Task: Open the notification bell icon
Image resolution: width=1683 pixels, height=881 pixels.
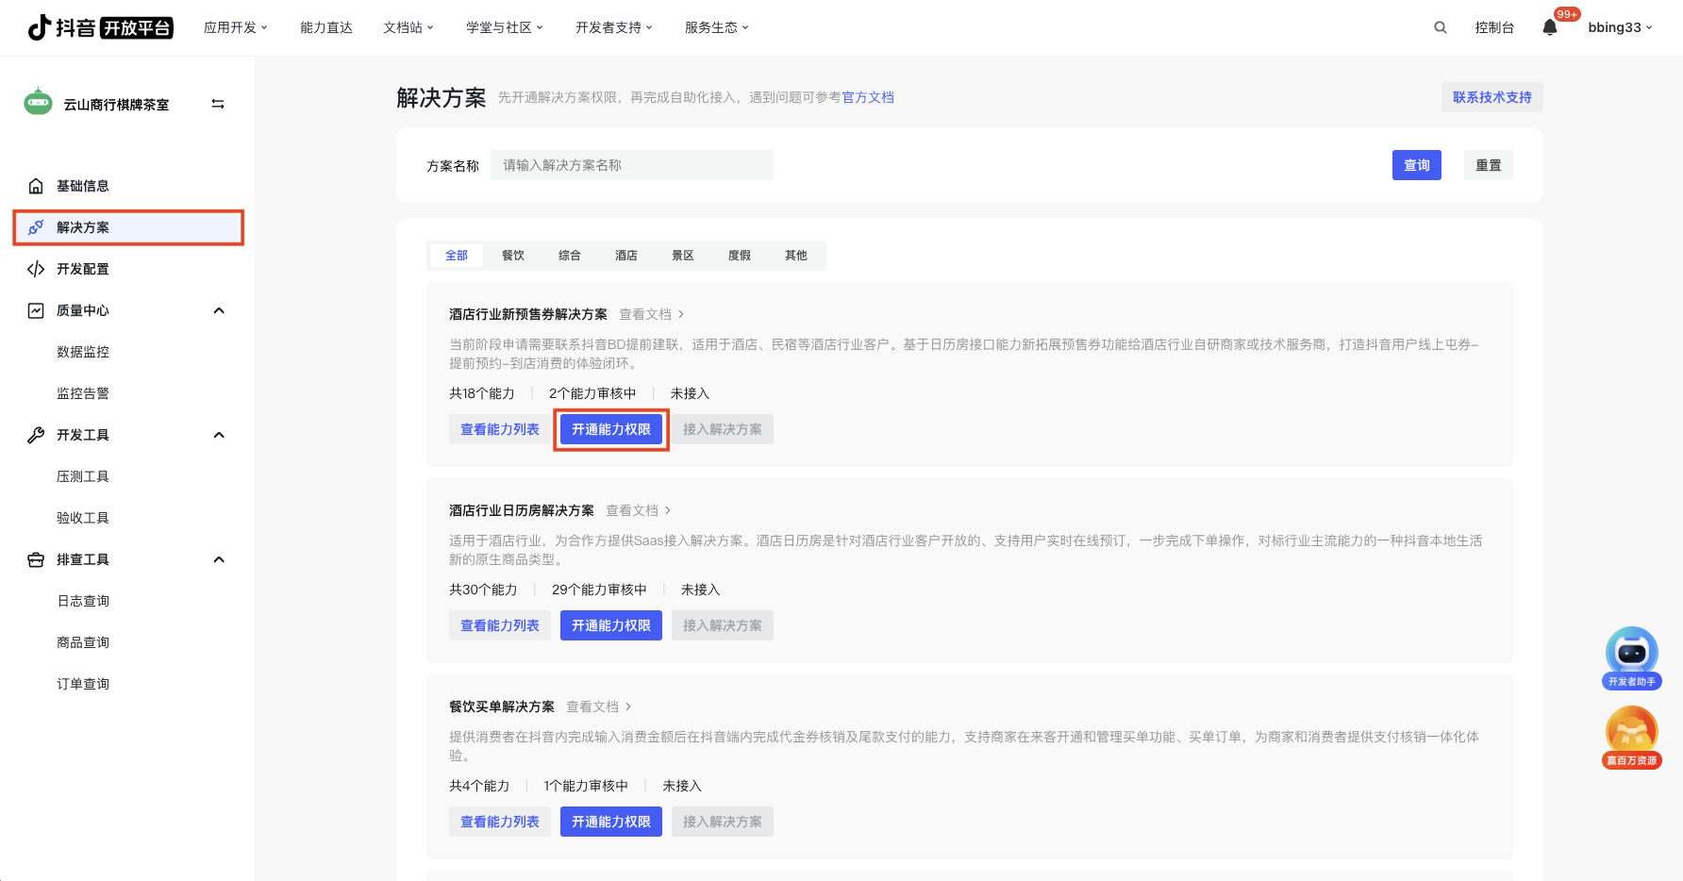Action: click(x=1549, y=27)
